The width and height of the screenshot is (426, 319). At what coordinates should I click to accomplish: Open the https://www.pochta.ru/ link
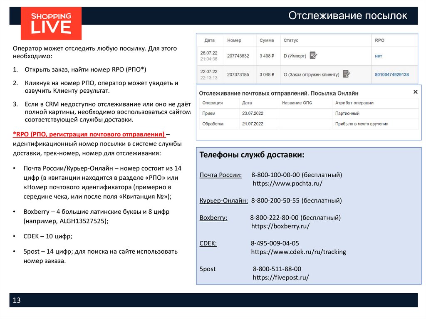tap(287, 183)
